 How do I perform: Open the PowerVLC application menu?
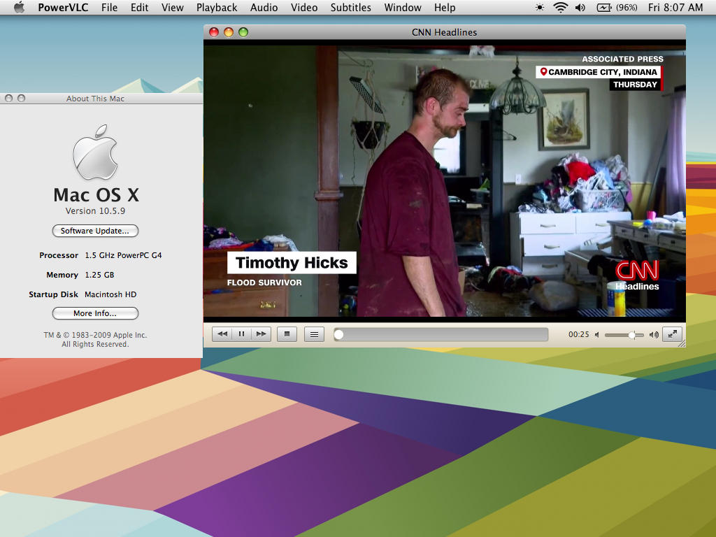click(63, 7)
